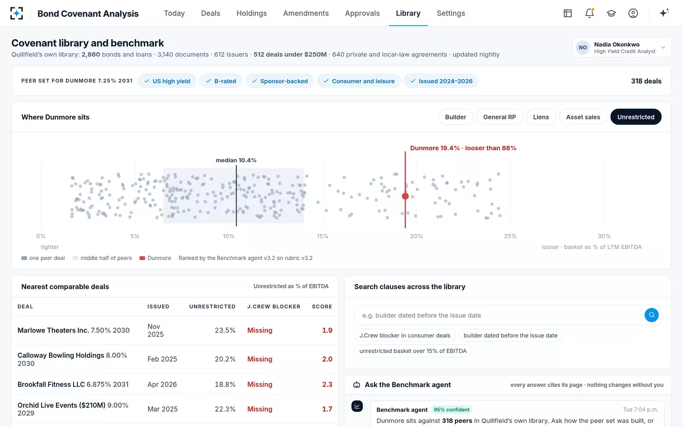Select the Unrestricted basket view
Image resolution: width=683 pixels, height=427 pixels.
[636, 117]
